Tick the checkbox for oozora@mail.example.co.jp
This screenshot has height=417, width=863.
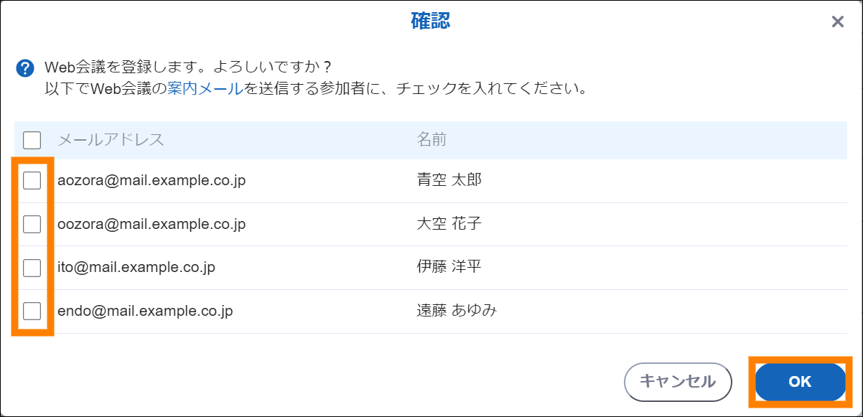[32, 225]
